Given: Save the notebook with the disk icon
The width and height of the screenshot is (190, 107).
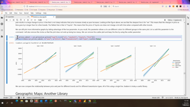Looking at the screenshot, I should (x=7, y=20).
